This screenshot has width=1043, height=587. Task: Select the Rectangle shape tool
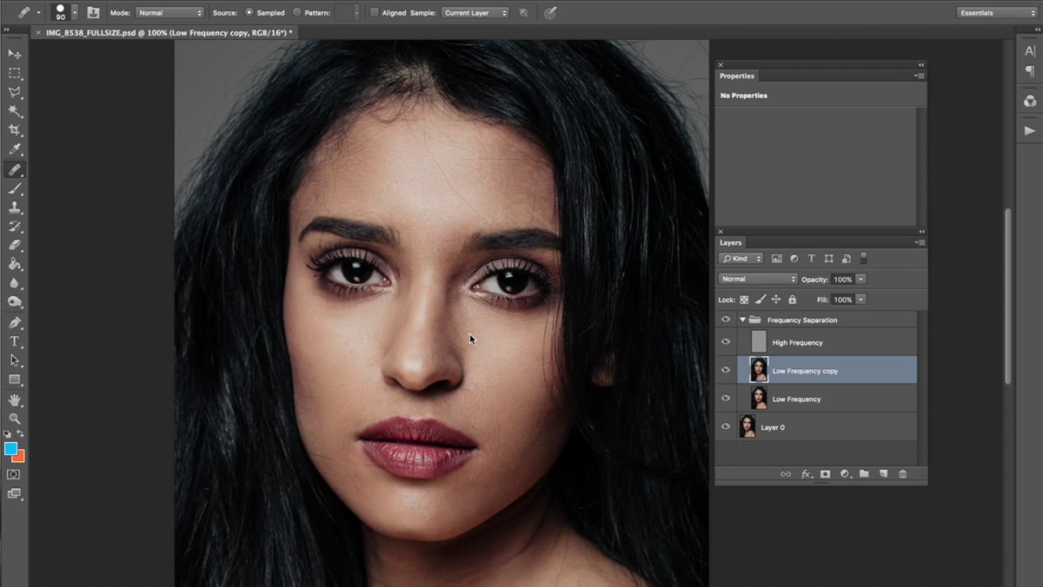15,379
